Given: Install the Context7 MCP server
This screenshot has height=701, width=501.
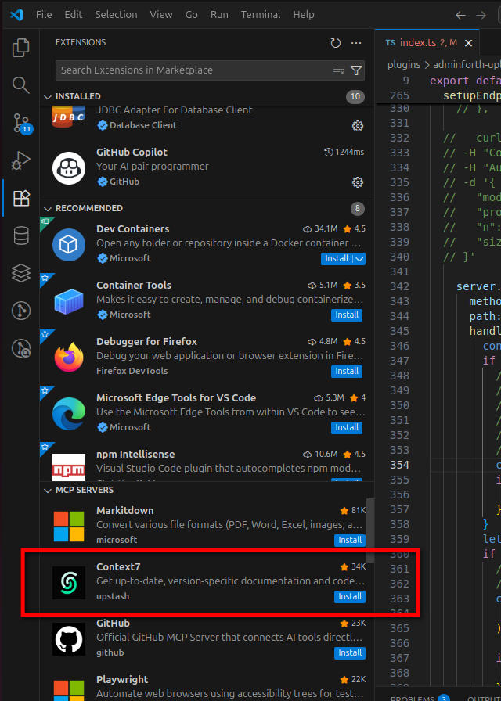Looking at the screenshot, I should [x=349, y=596].
